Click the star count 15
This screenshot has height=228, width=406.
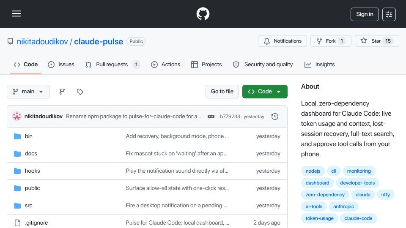388,41
